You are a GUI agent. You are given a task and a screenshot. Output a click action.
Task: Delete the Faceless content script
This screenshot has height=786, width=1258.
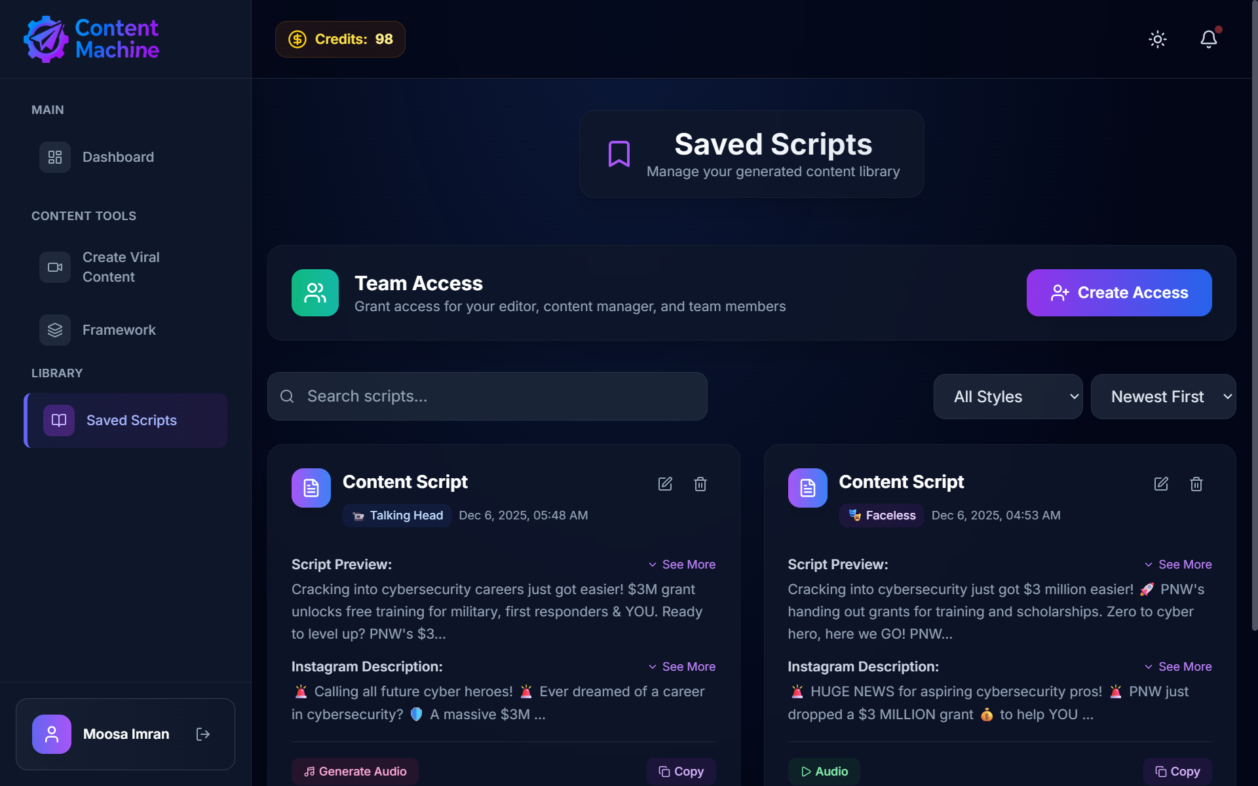click(x=1196, y=484)
